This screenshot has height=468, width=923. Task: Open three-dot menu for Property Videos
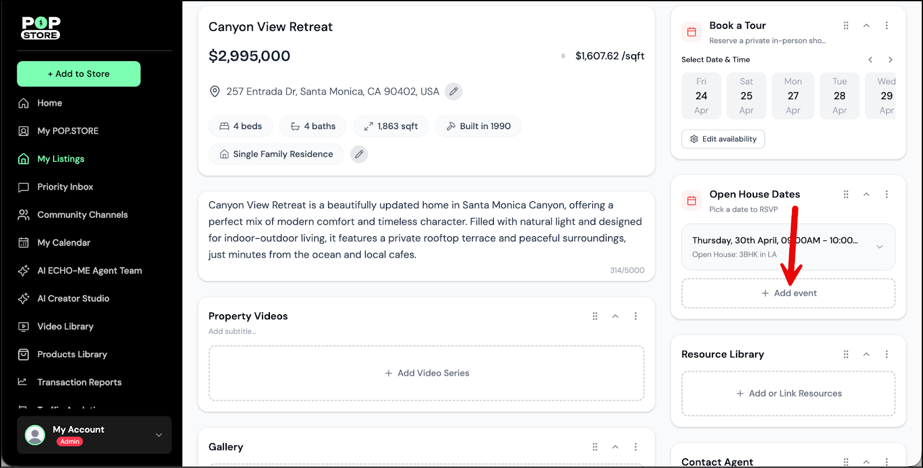636,316
